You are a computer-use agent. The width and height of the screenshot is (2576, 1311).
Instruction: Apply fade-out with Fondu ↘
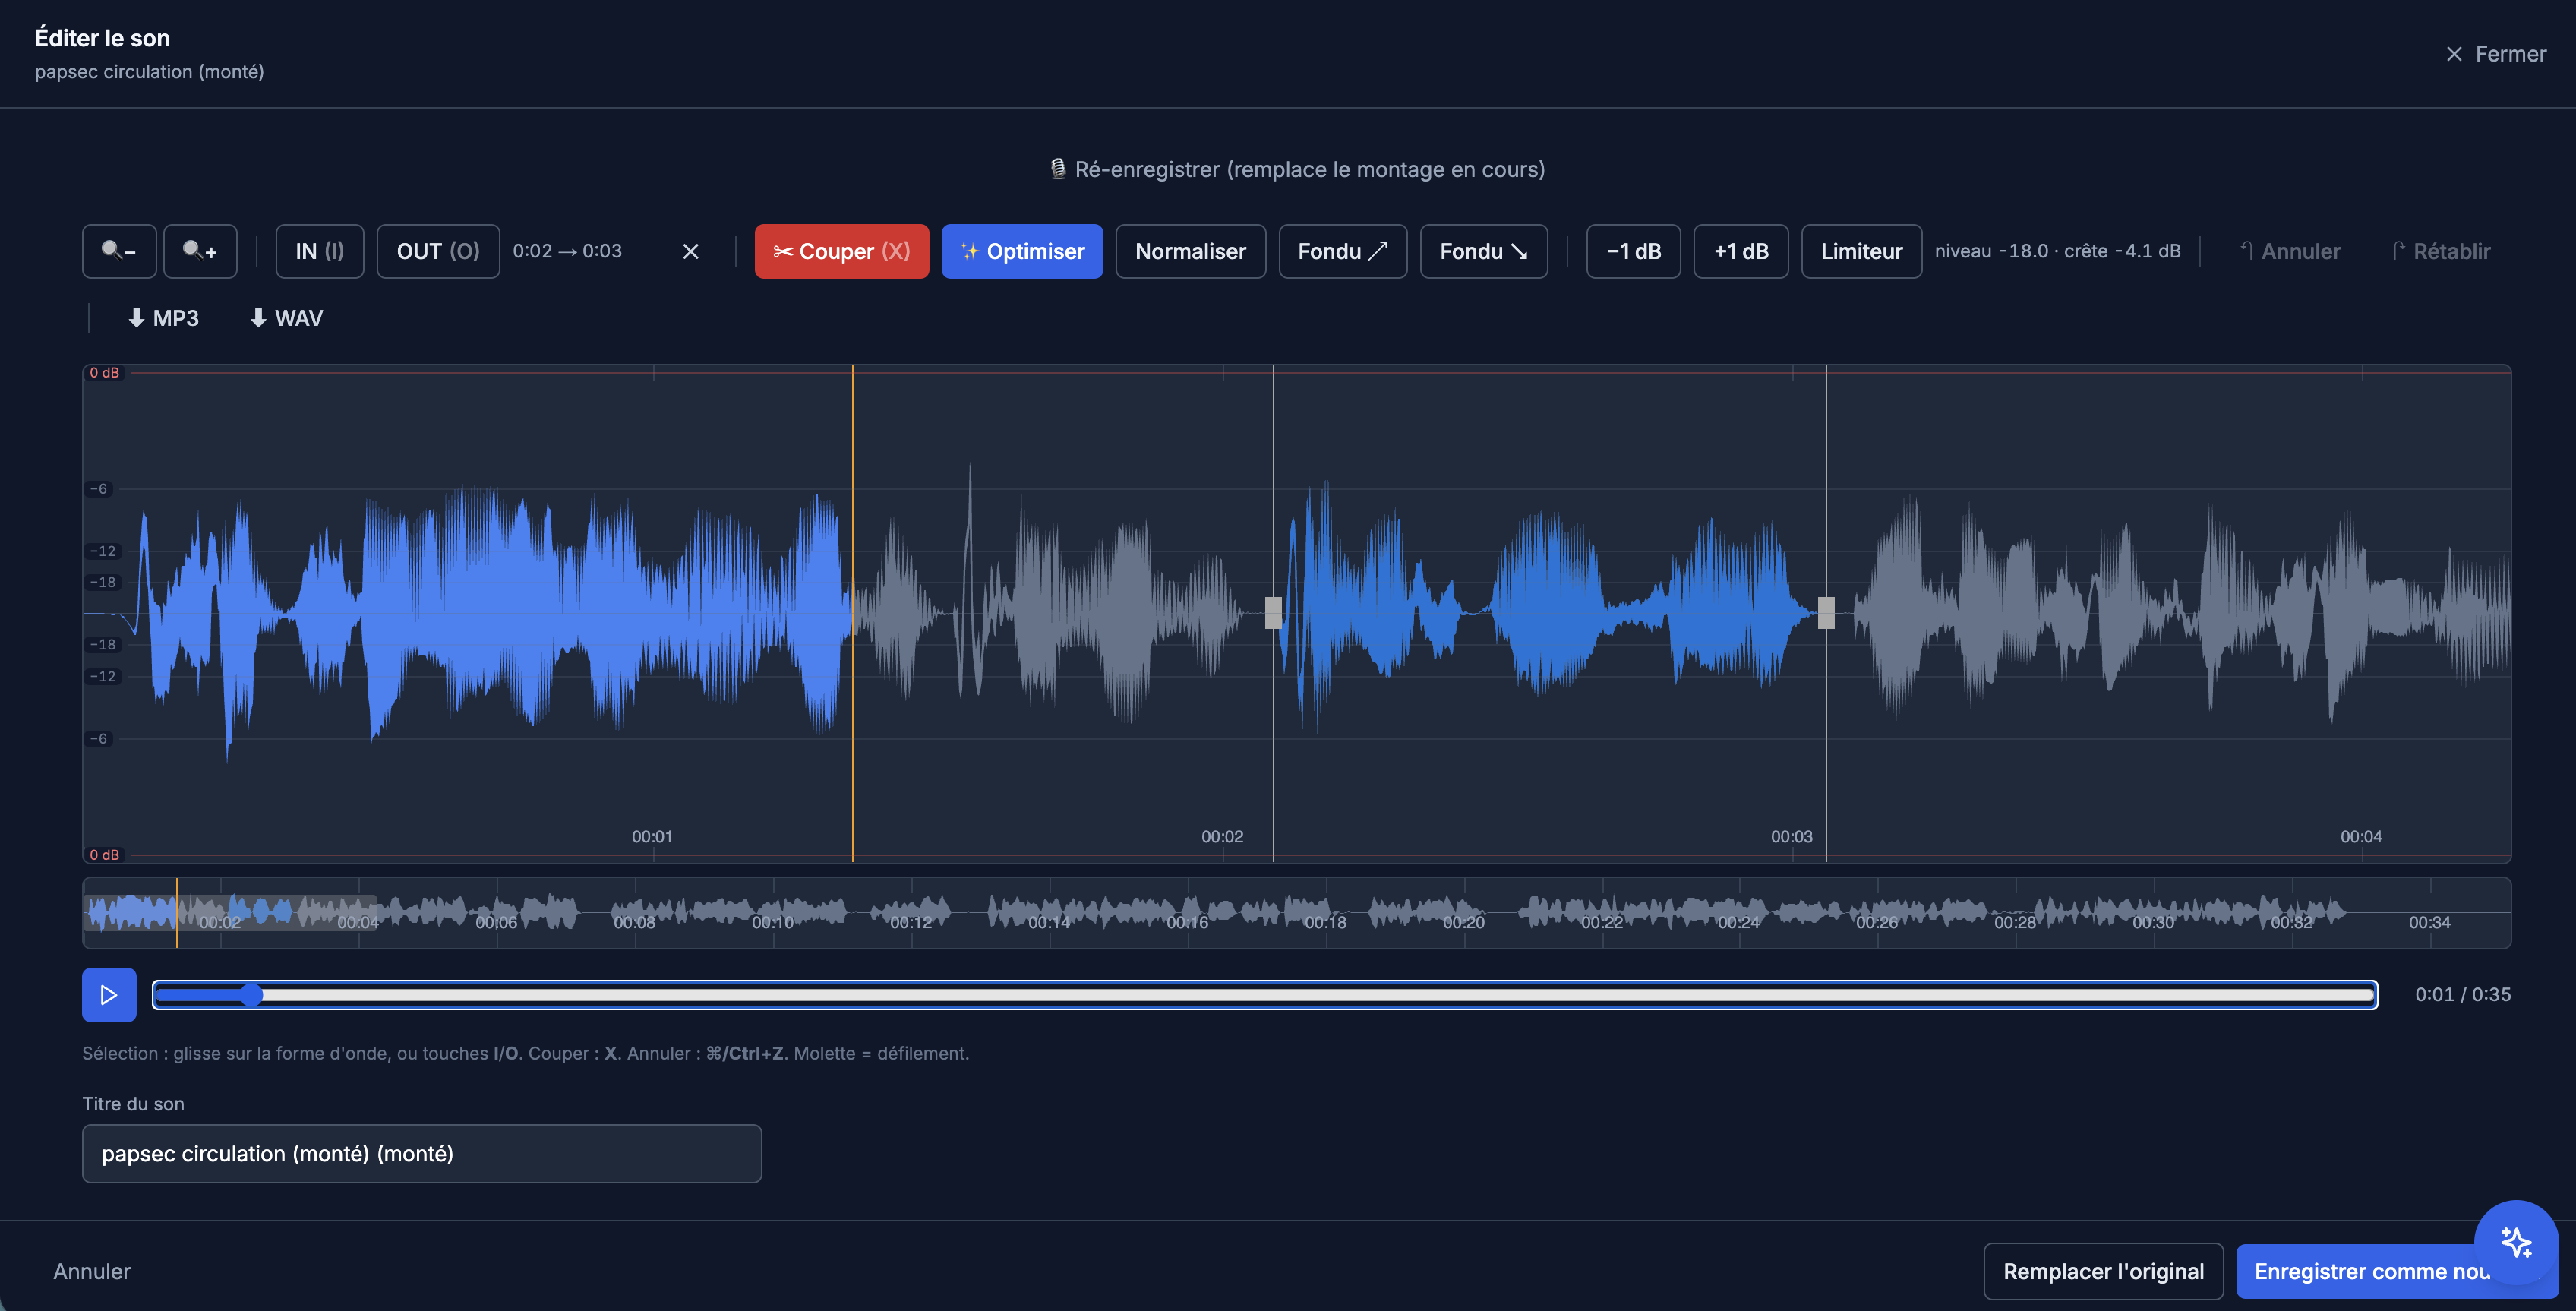[x=1484, y=251]
